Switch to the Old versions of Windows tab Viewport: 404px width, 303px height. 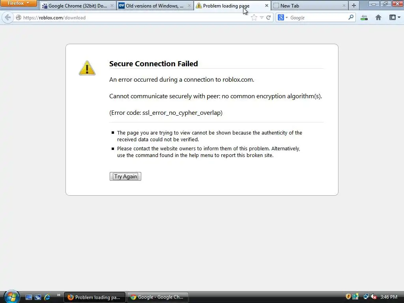(155, 6)
